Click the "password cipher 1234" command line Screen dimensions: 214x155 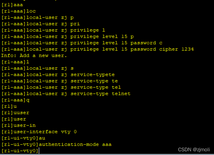(x=98, y=49)
